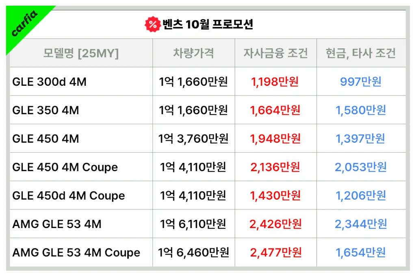The width and height of the screenshot is (416, 276).
Task: Select the AMG GLE 53 4M Coupe row
Action: (x=76, y=252)
